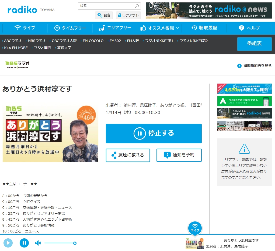275x251 pixels.
Task: Click the text ありがとう芸能情報
Action: coord(39,225)
